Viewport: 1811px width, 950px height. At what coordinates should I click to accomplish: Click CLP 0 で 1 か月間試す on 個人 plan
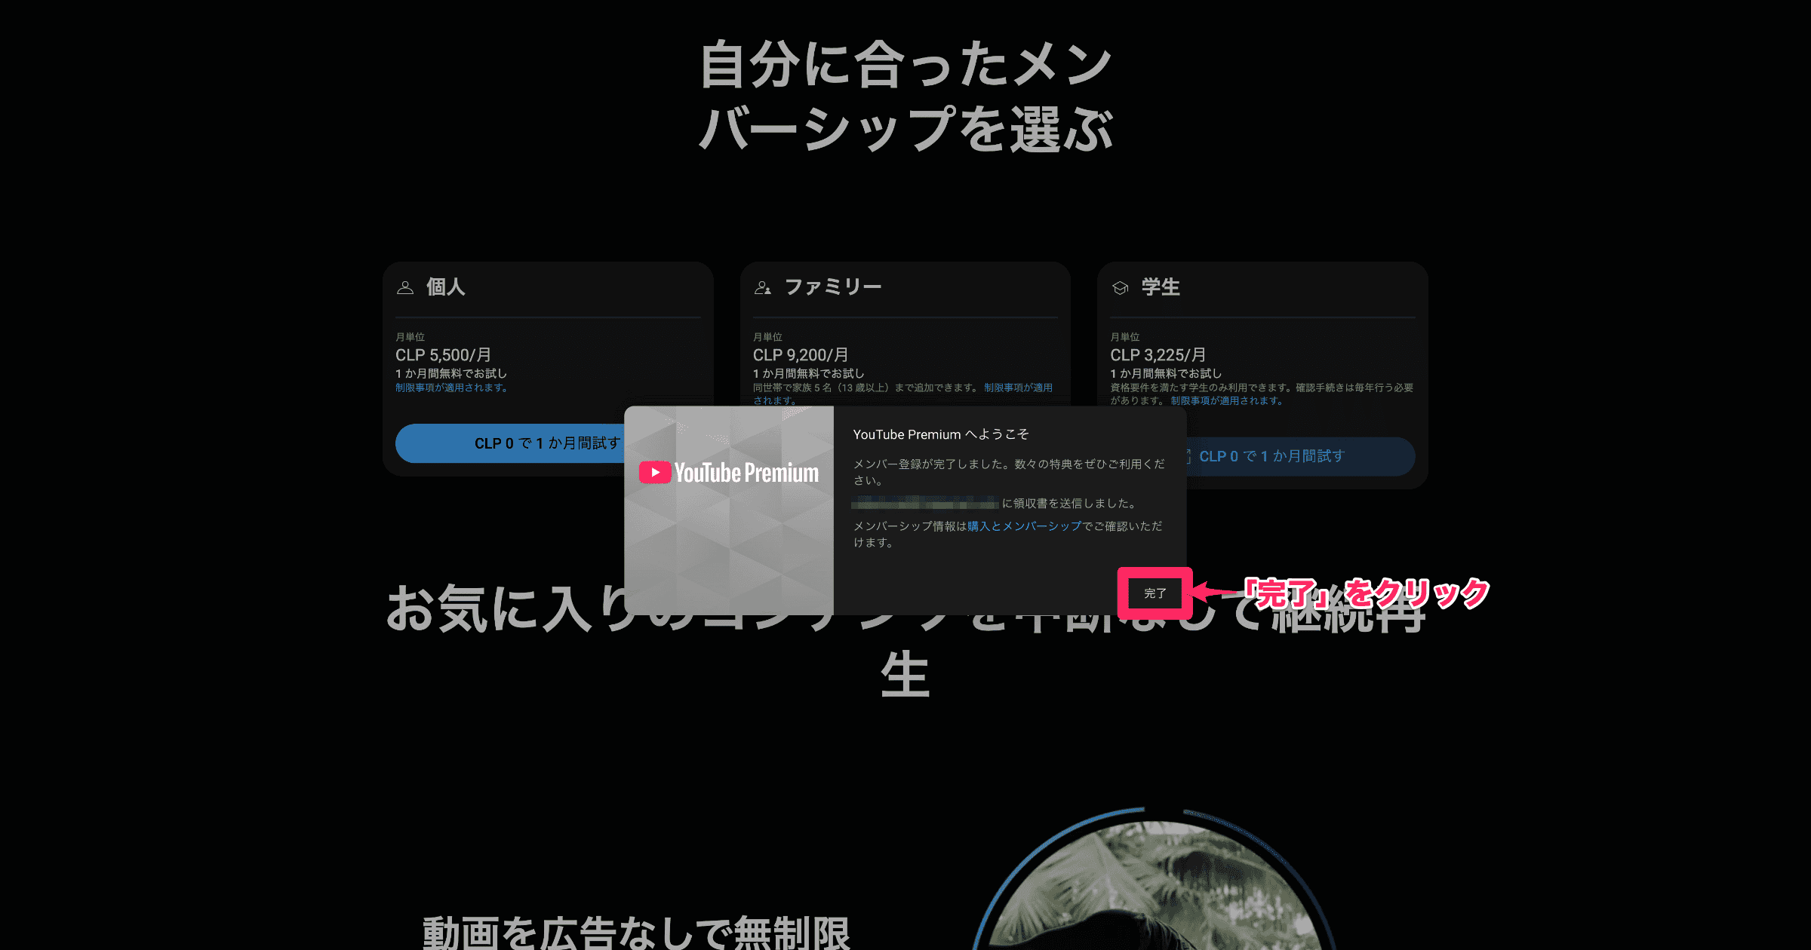[x=510, y=443]
